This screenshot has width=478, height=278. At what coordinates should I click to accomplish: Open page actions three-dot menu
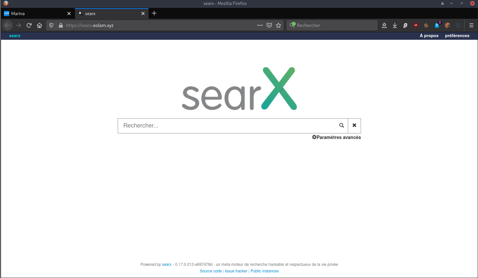260,25
